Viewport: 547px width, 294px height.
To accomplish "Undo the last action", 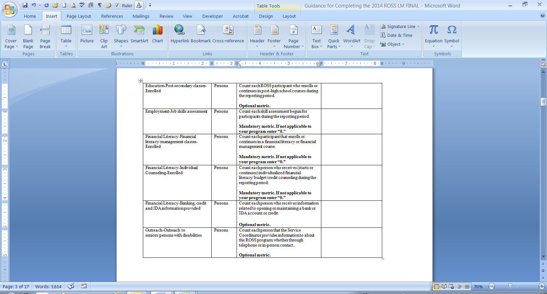I will point(34,5).
